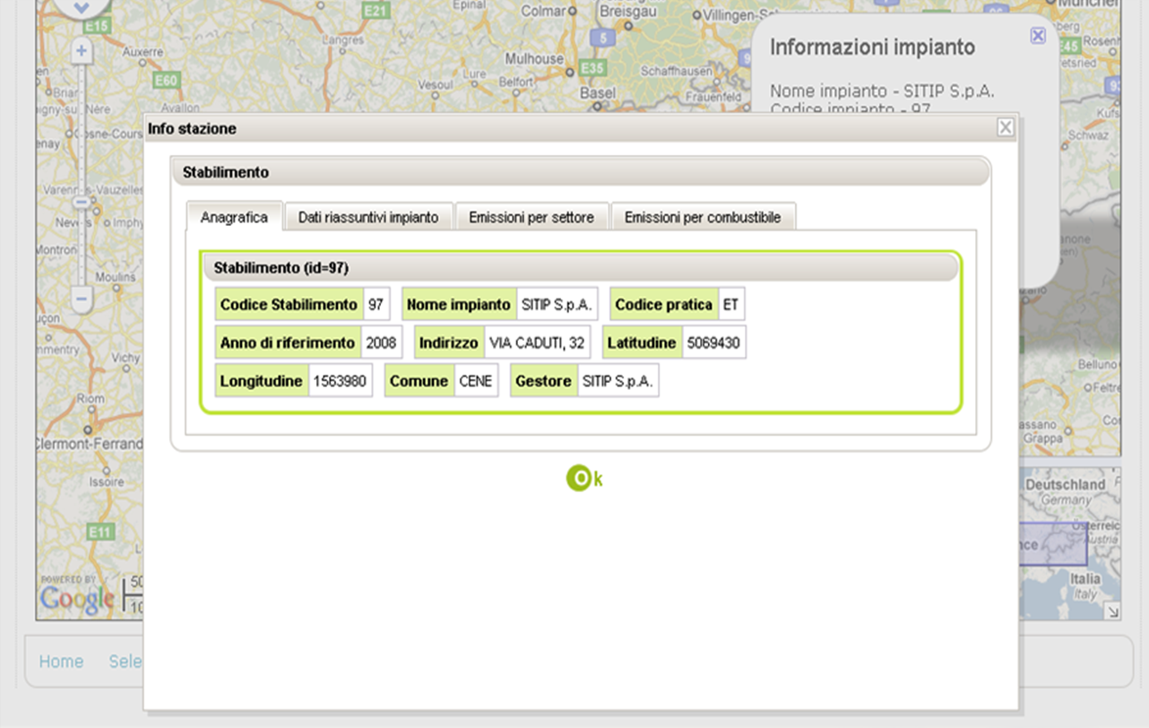Click the Anno di riferimento value 2008

[381, 342]
